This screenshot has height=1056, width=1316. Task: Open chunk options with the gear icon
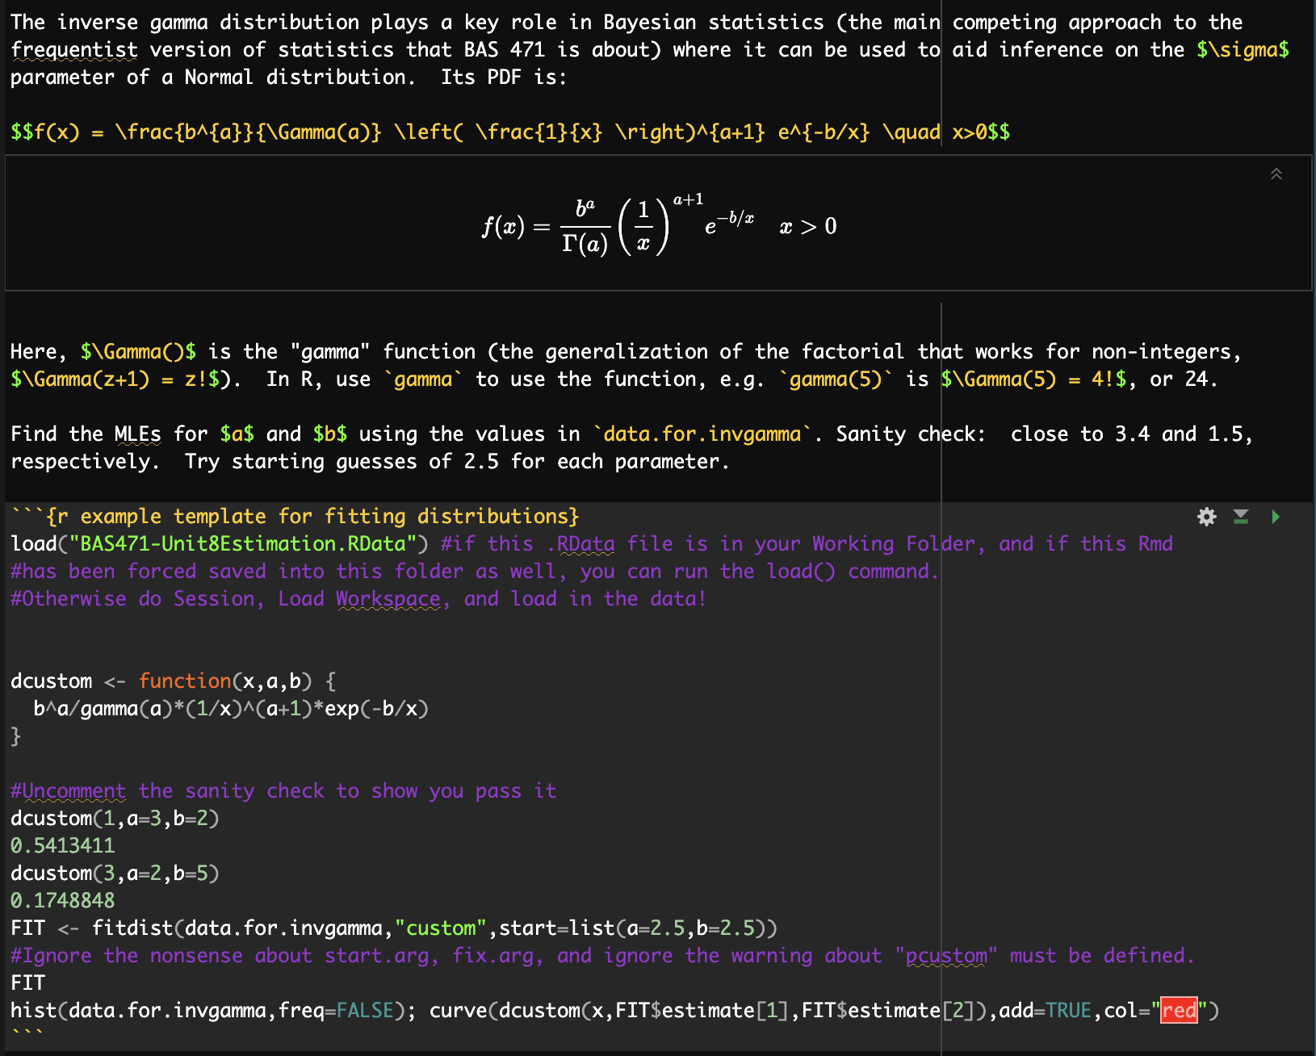tap(1207, 517)
